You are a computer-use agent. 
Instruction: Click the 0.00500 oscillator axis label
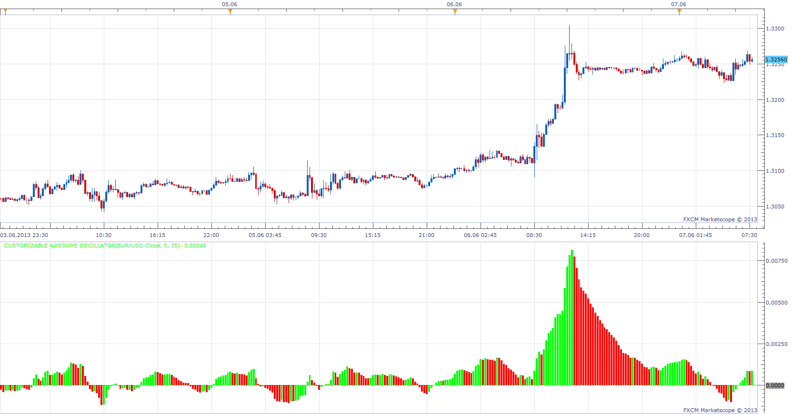776,303
